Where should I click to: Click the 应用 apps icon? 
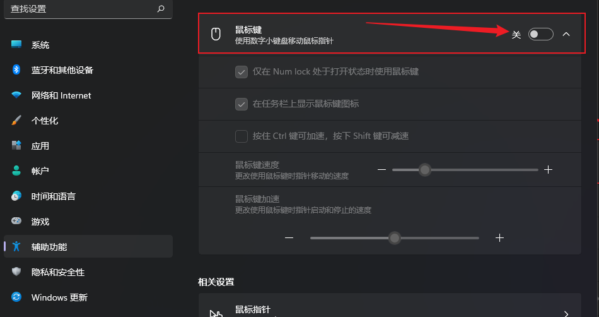click(x=16, y=145)
